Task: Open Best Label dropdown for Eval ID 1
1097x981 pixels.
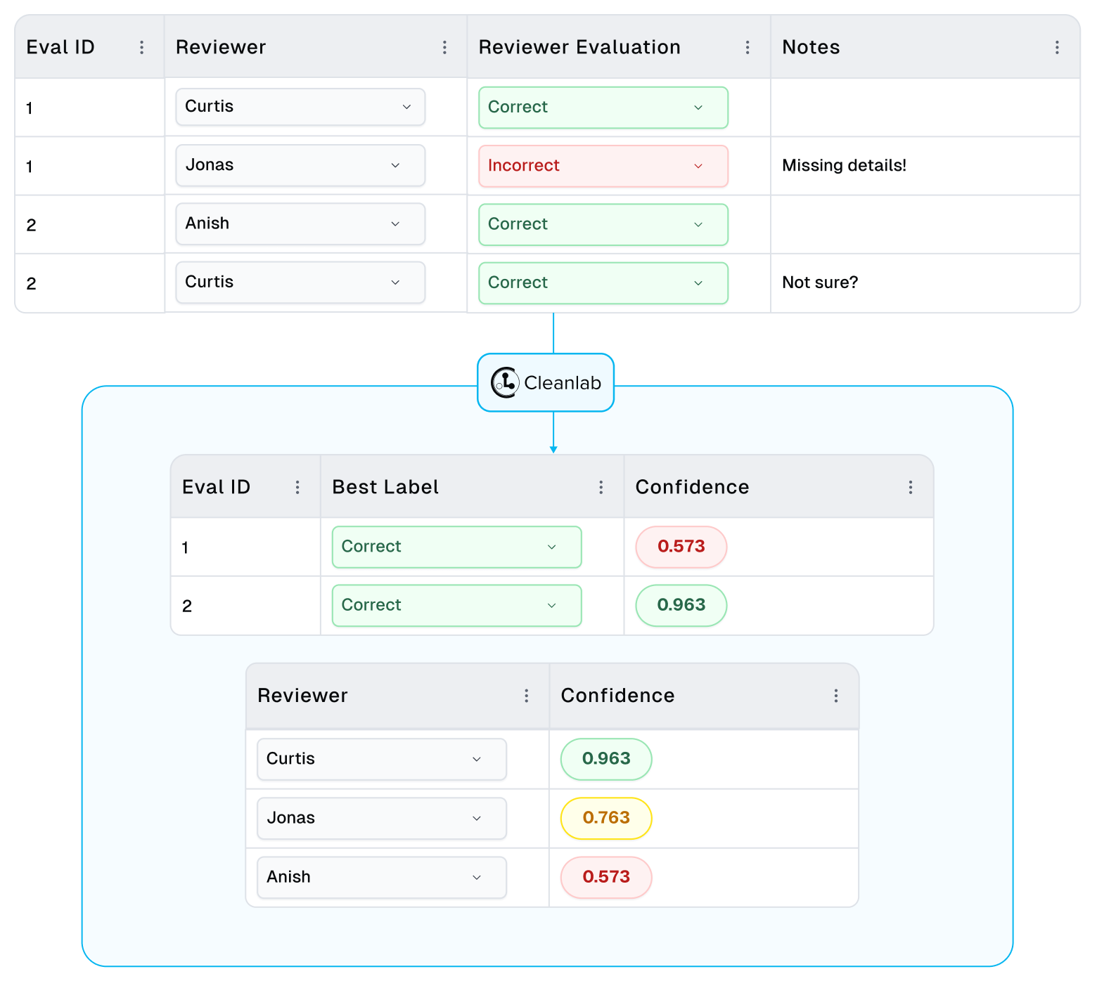Action: point(456,547)
